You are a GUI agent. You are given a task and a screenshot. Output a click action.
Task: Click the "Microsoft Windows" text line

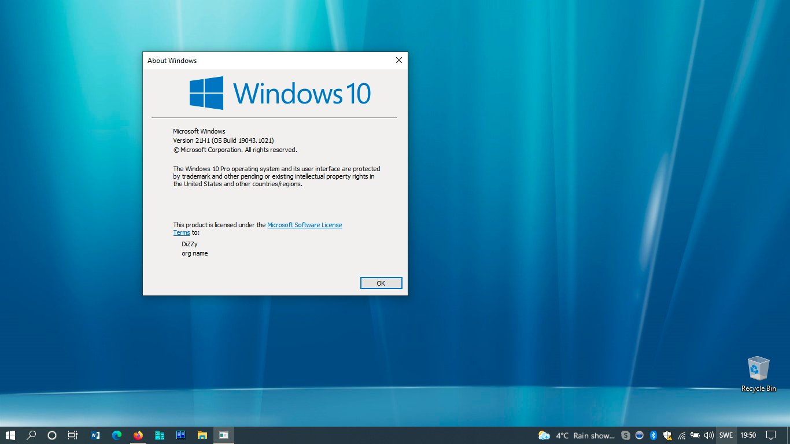(200, 131)
